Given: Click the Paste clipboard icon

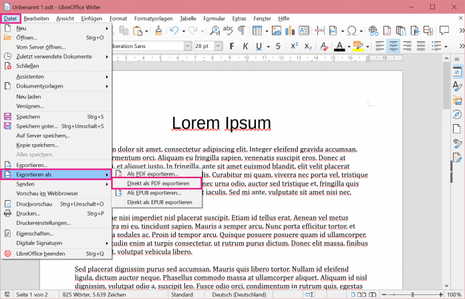Looking at the screenshot, I should coord(138,31).
